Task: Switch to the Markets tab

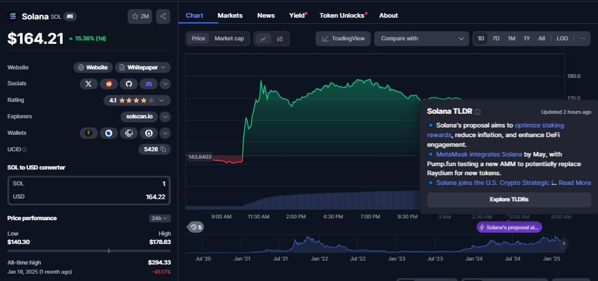Action: click(x=230, y=15)
